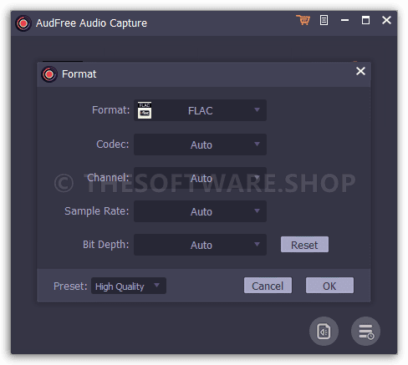This screenshot has width=408, height=365.
Task: Click the FLAC file type icon
Action: [145, 110]
